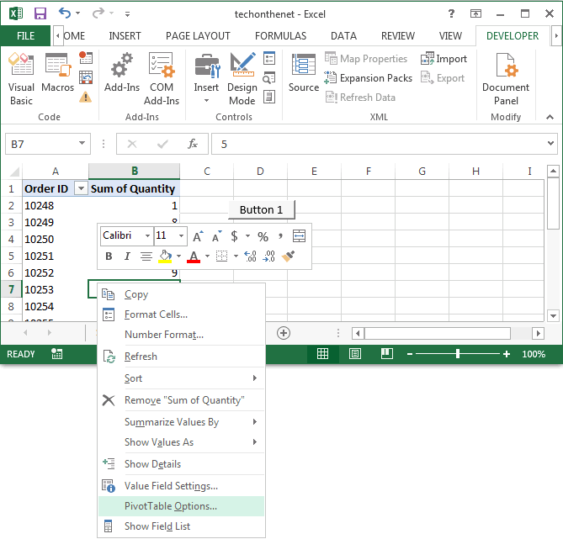Open the Document Panel
Image resolution: width=563 pixels, height=539 pixels.
506,78
